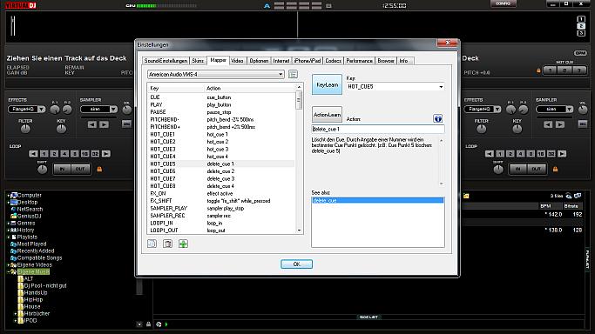Screen dimensions: 595x334
Task: Select the FX_SHIFT mapping row
Action: [x=221, y=201]
